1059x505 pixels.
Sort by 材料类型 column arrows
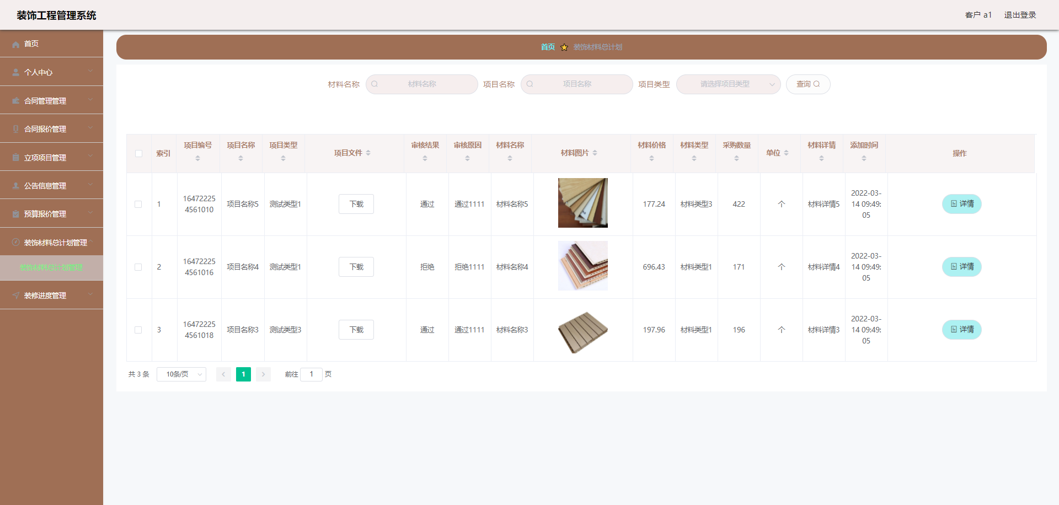click(694, 158)
